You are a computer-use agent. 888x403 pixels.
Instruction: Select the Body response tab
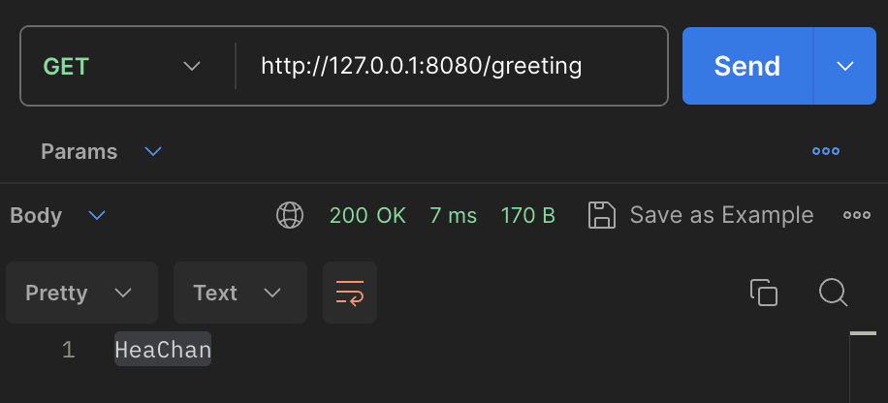click(36, 216)
